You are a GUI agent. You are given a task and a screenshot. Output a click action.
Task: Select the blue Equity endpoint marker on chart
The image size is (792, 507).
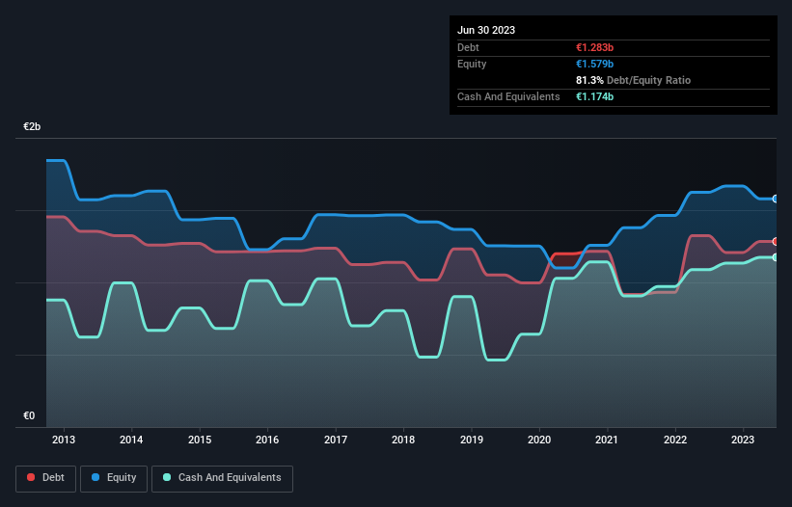pos(776,199)
